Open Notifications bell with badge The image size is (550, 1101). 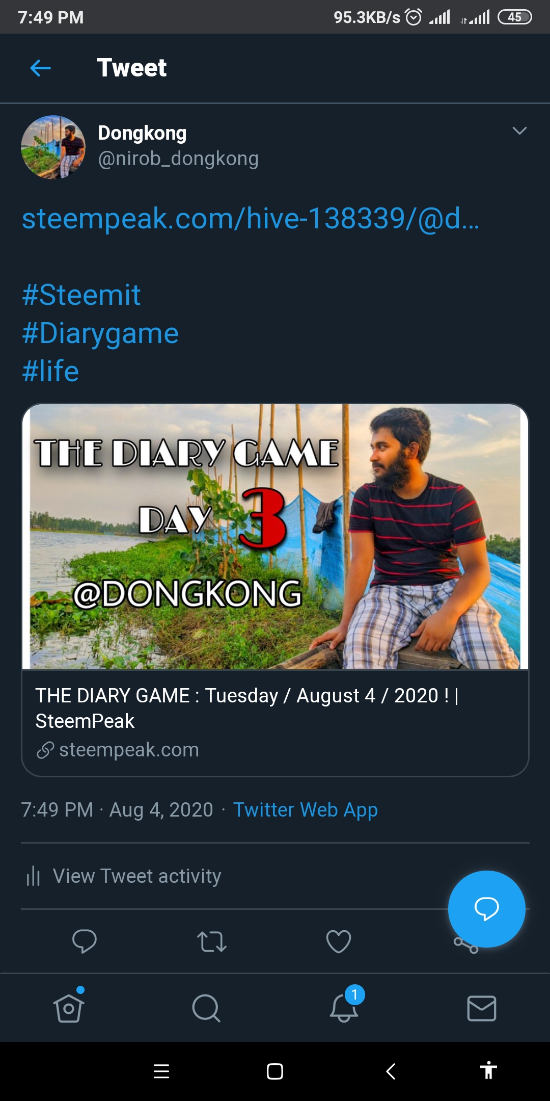click(344, 1008)
